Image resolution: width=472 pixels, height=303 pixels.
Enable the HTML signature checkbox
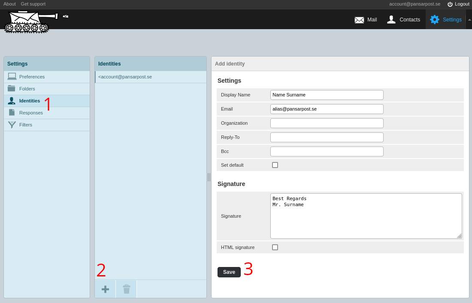pyautogui.click(x=275, y=247)
